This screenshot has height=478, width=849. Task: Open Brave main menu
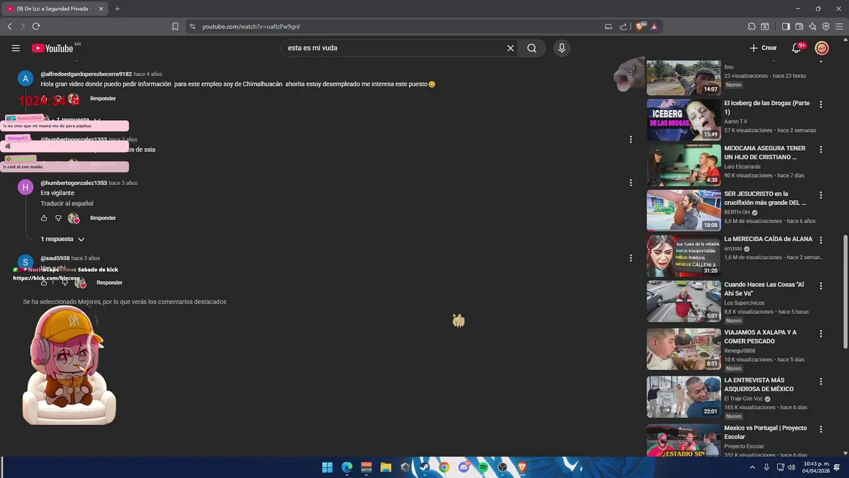839,27
